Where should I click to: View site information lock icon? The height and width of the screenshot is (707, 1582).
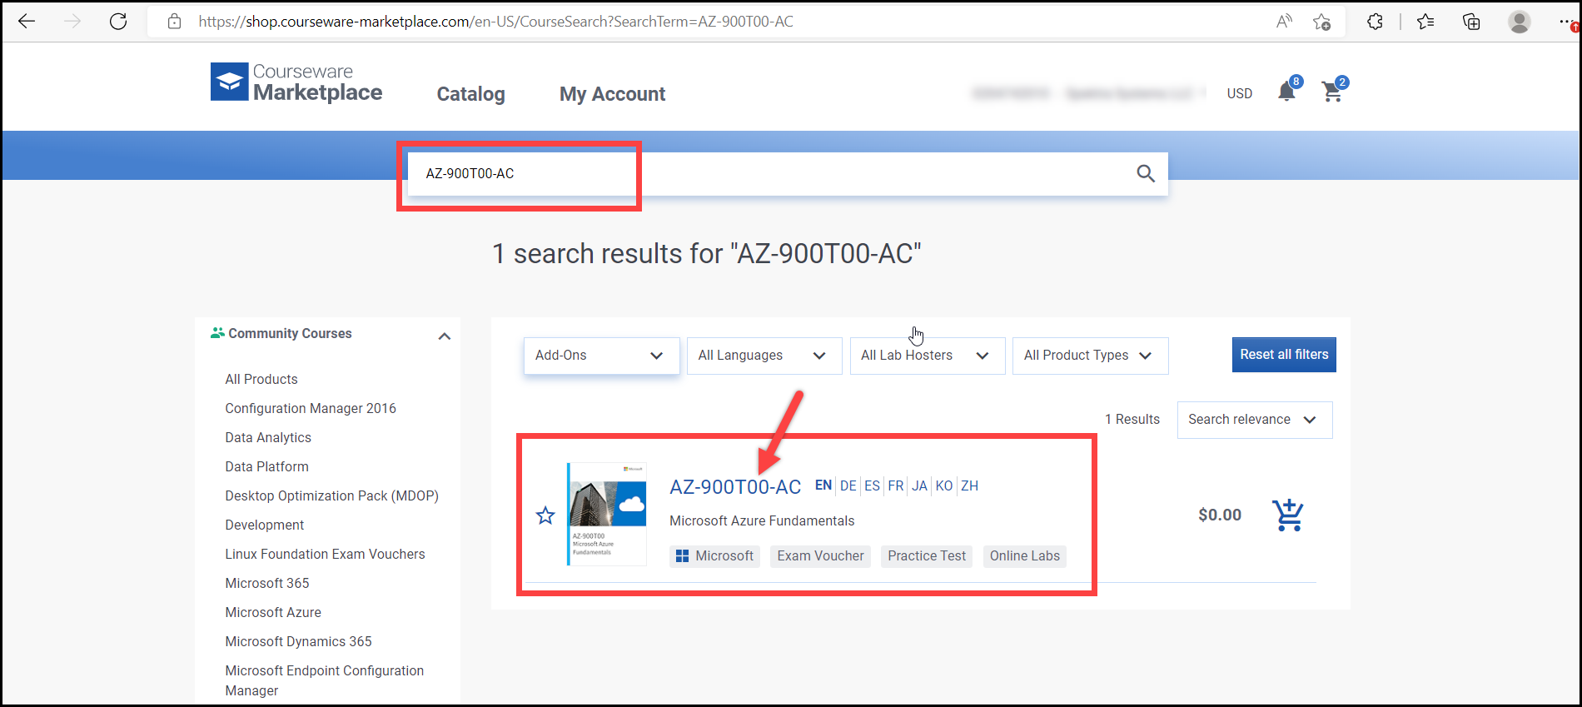point(174,22)
